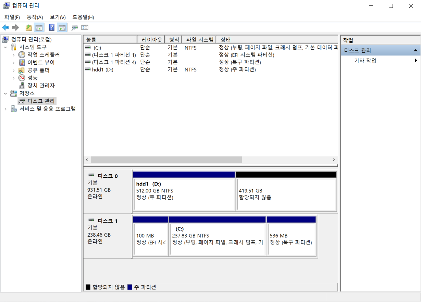Click the black 할당되지 않음 legend swatch
This screenshot has height=302, width=421.
click(88, 287)
